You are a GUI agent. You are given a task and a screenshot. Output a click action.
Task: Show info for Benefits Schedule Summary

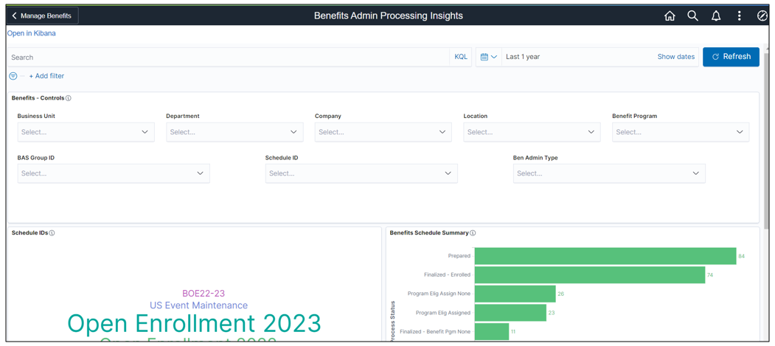[473, 233]
